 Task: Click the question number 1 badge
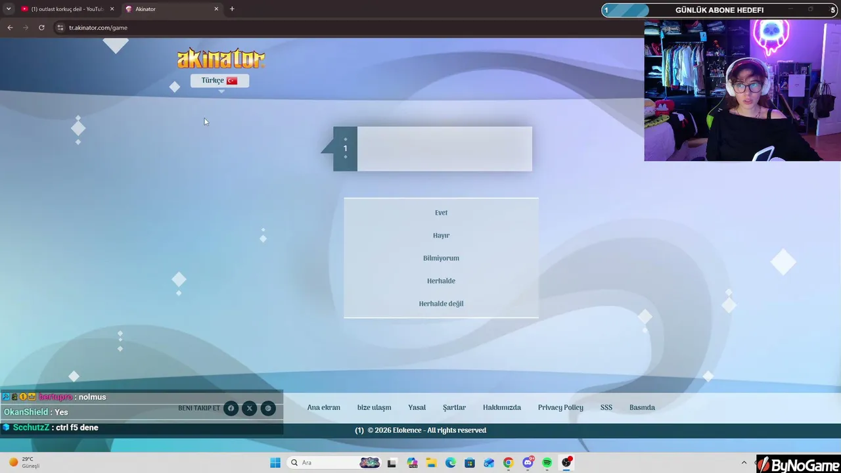[x=346, y=148]
